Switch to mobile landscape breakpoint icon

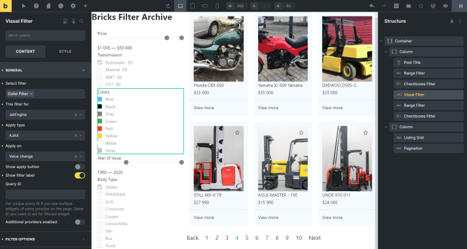point(205,6)
